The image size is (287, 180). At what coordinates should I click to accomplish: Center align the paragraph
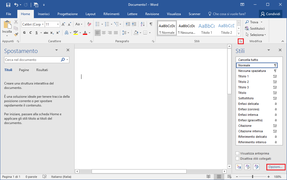[104, 32]
